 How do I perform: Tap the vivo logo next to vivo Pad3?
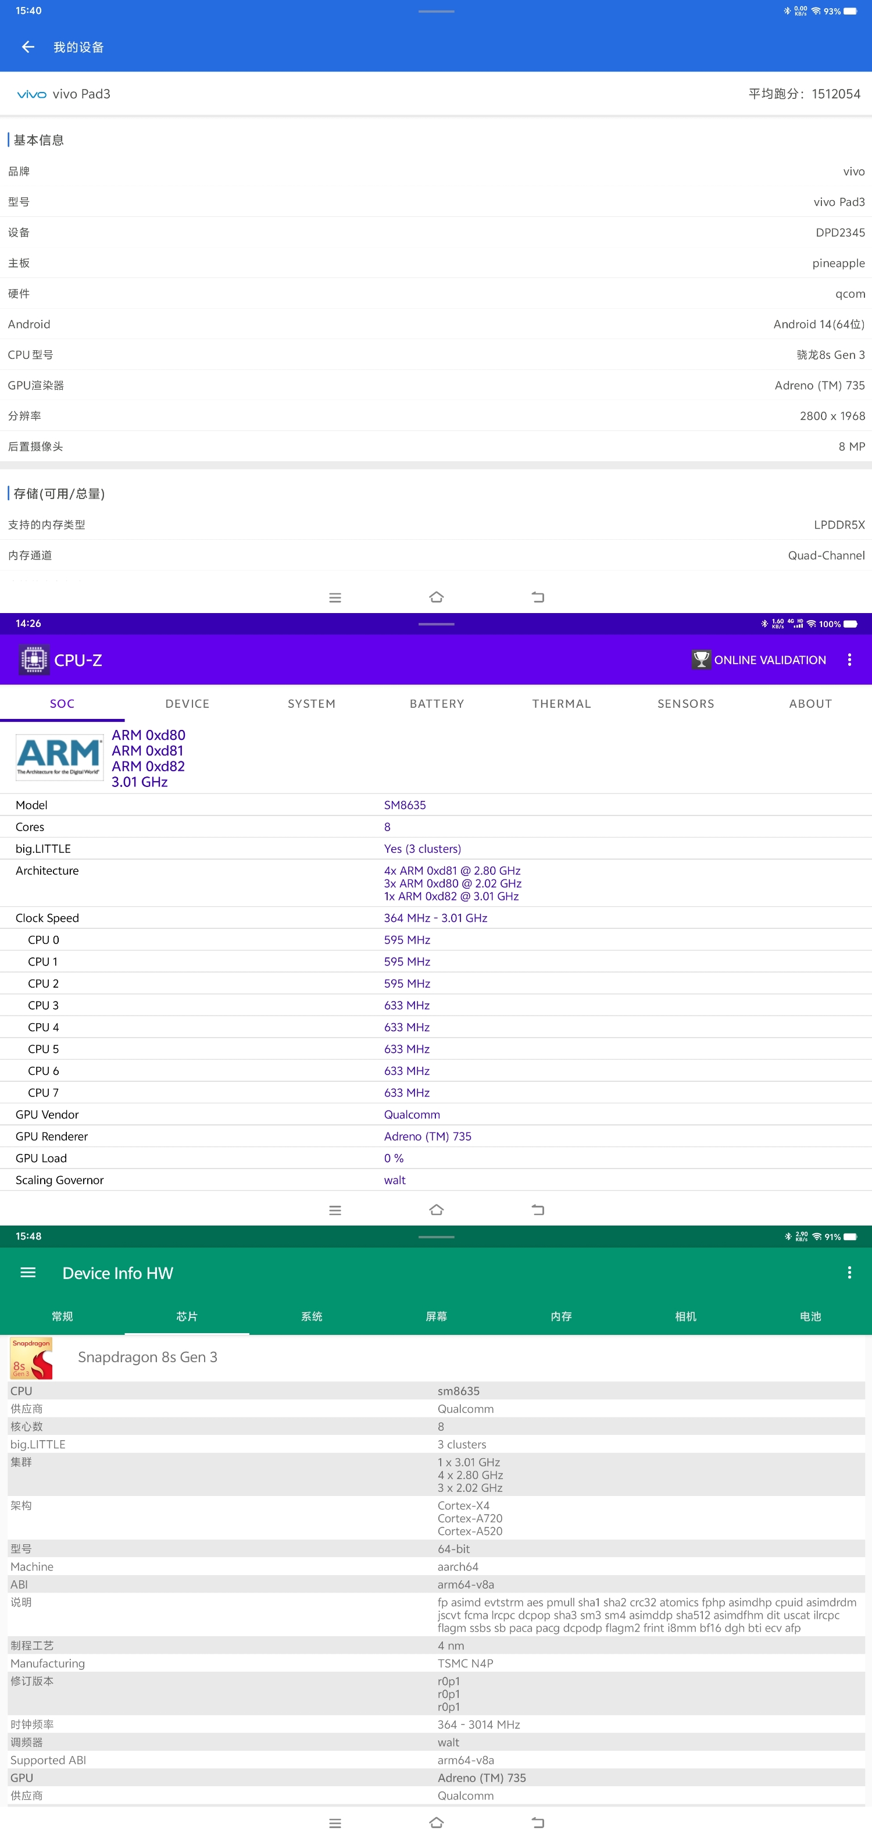(32, 94)
